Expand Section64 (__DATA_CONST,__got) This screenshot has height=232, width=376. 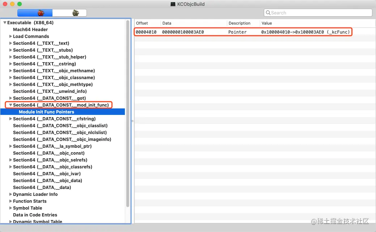click(10, 98)
